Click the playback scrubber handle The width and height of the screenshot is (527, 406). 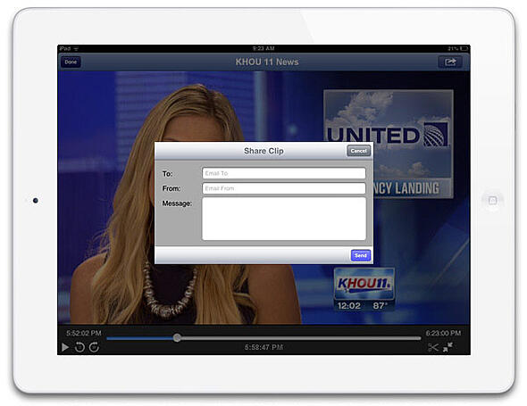[x=177, y=338]
